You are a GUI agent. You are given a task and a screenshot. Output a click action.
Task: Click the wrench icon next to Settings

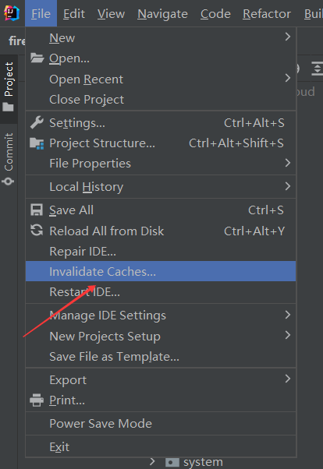[x=37, y=122]
